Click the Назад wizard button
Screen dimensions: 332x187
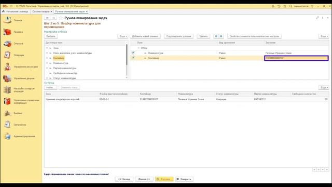point(124,179)
